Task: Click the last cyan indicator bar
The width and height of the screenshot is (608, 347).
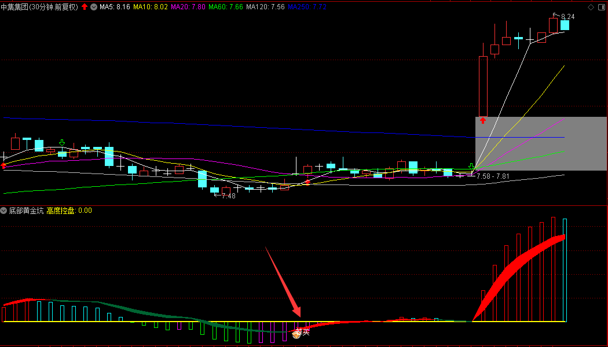Action: (565, 270)
